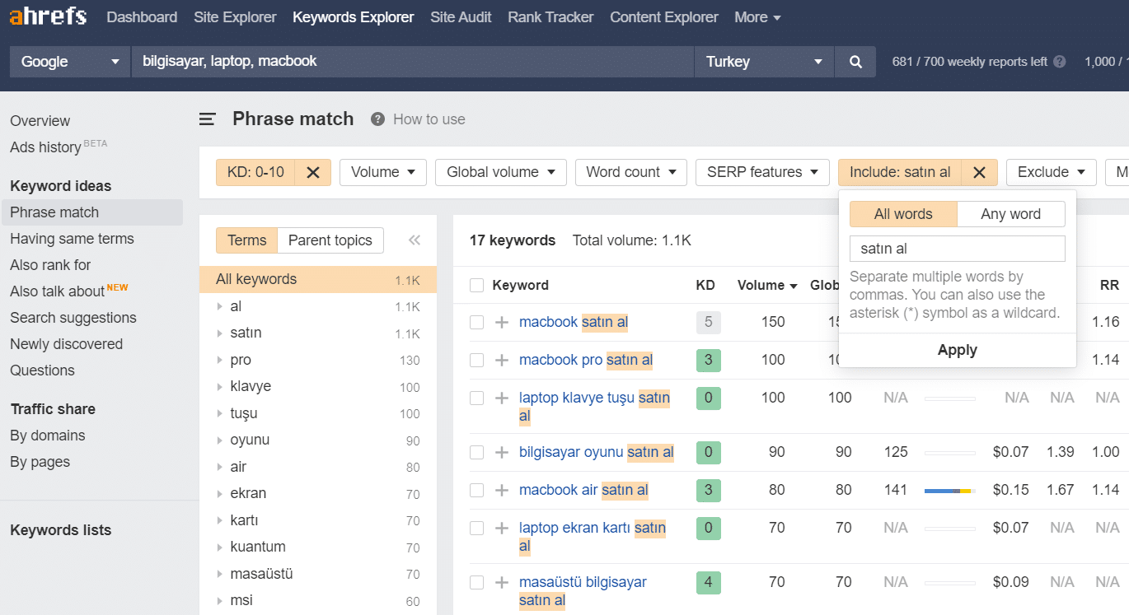Switch to the Terms tab
The width and height of the screenshot is (1129, 615).
247,240
